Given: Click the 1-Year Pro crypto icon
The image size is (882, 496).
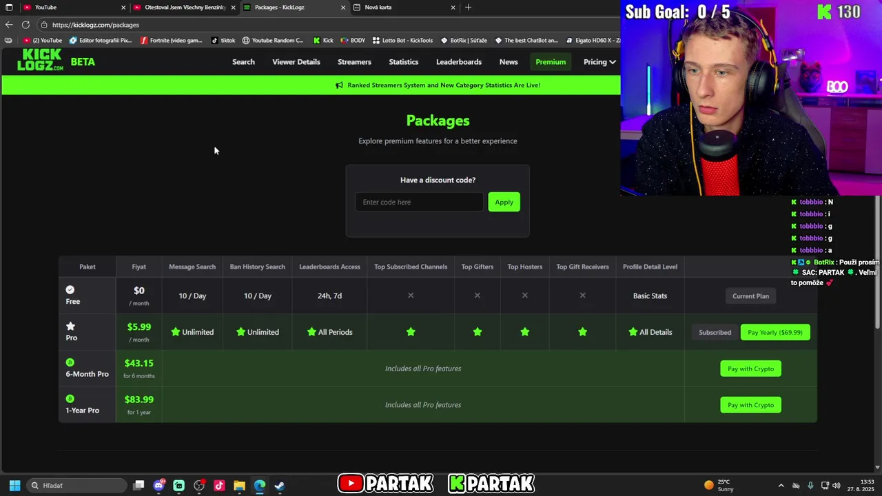Looking at the screenshot, I should click(70, 399).
